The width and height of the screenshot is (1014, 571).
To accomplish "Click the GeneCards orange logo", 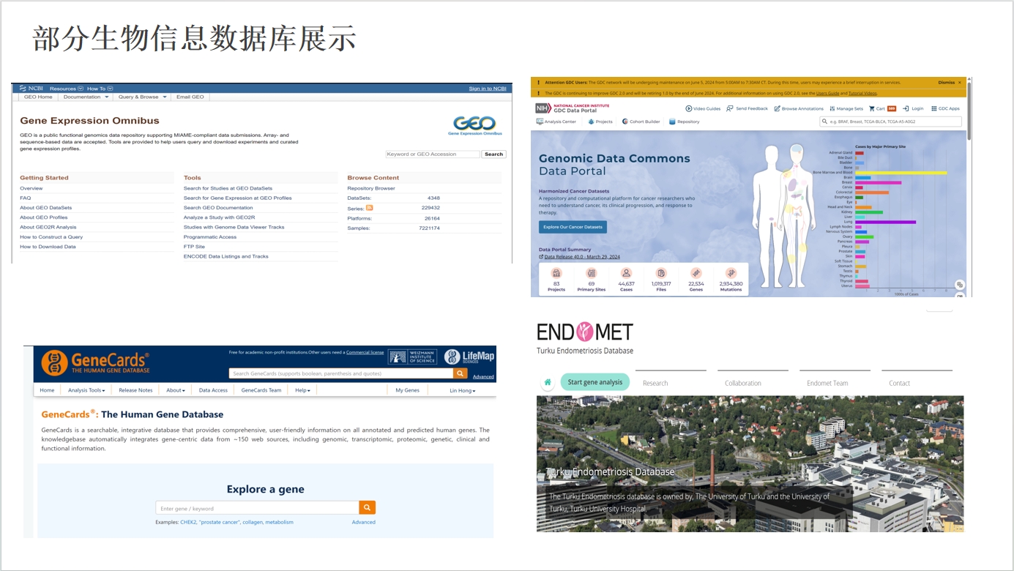I will point(95,362).
